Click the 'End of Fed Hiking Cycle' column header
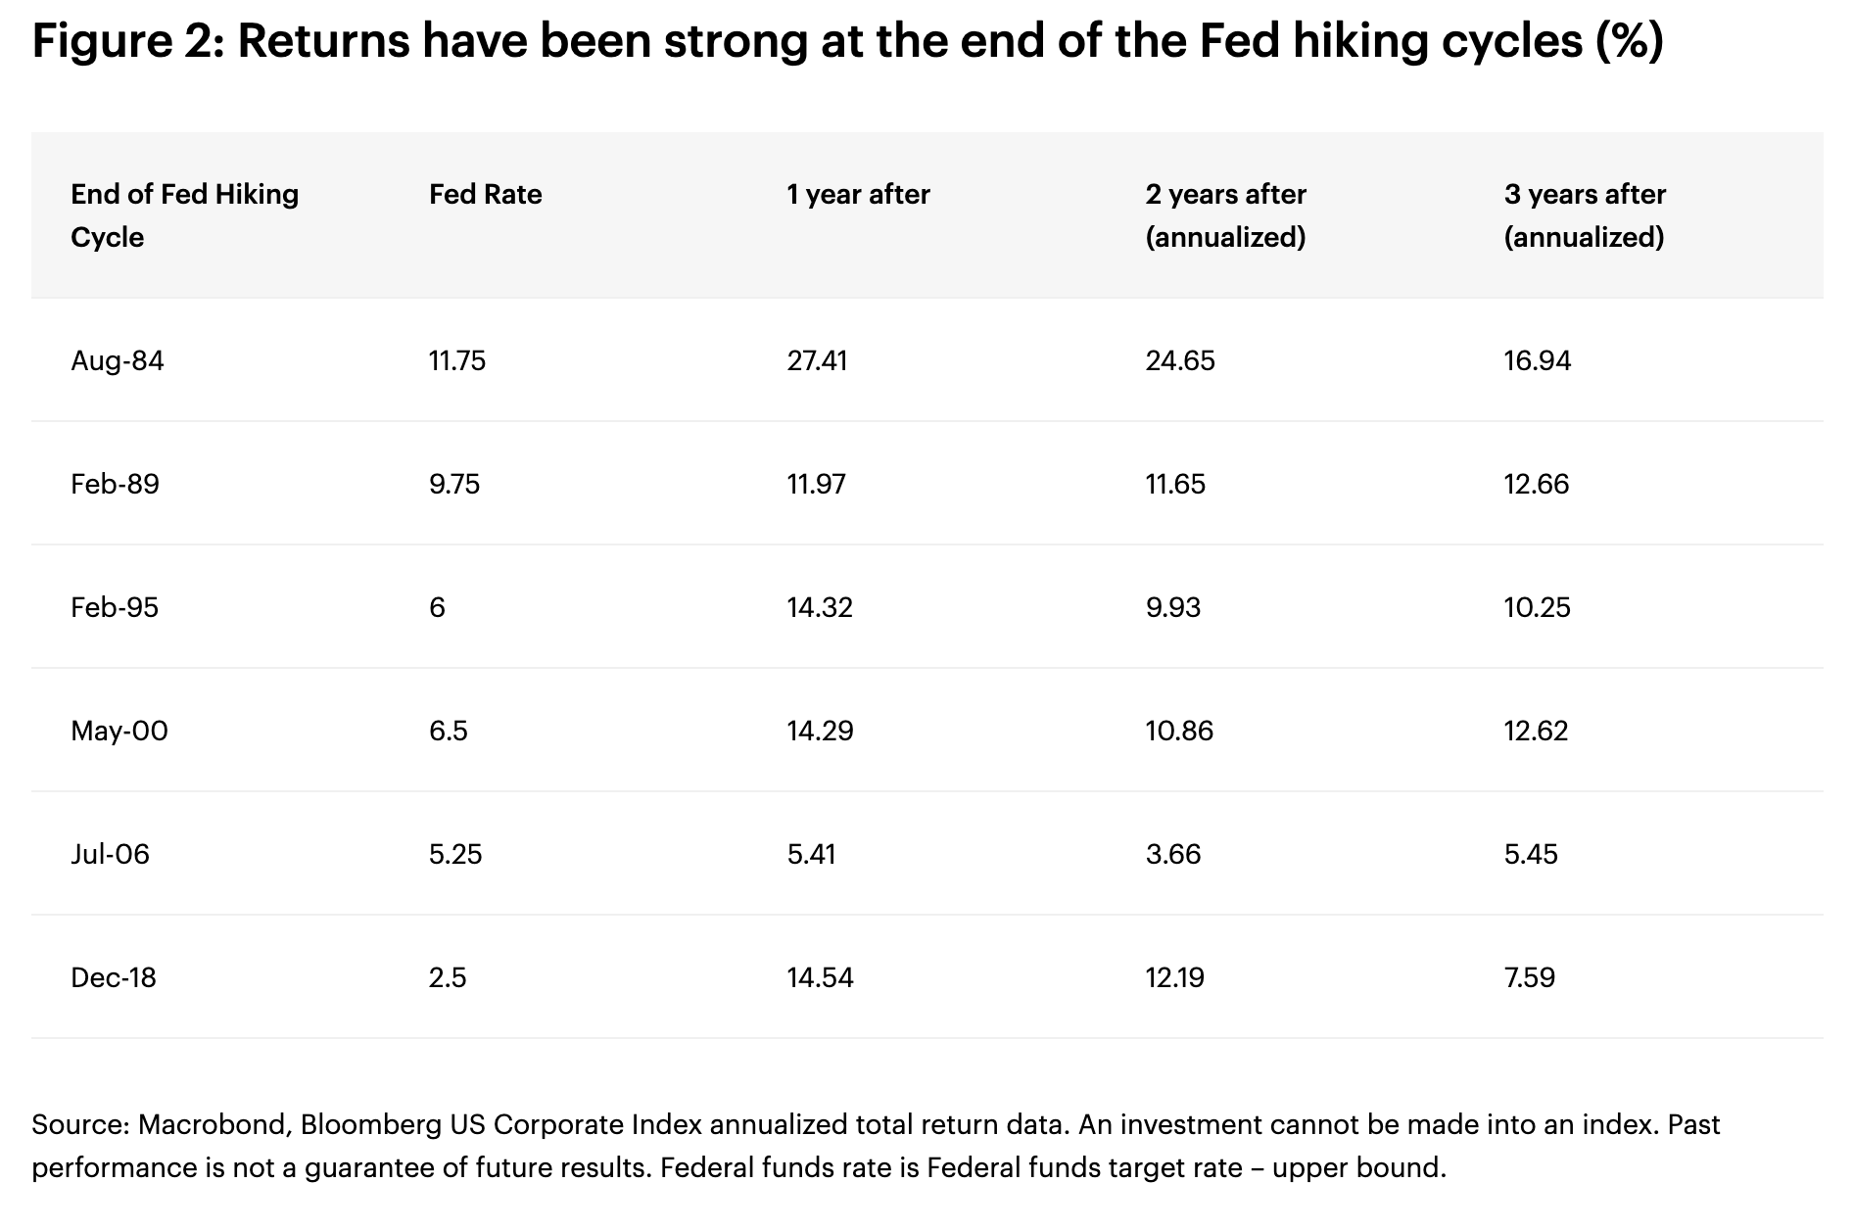The width and height of the screenshot is (1853, 1230). coord(184,215)
